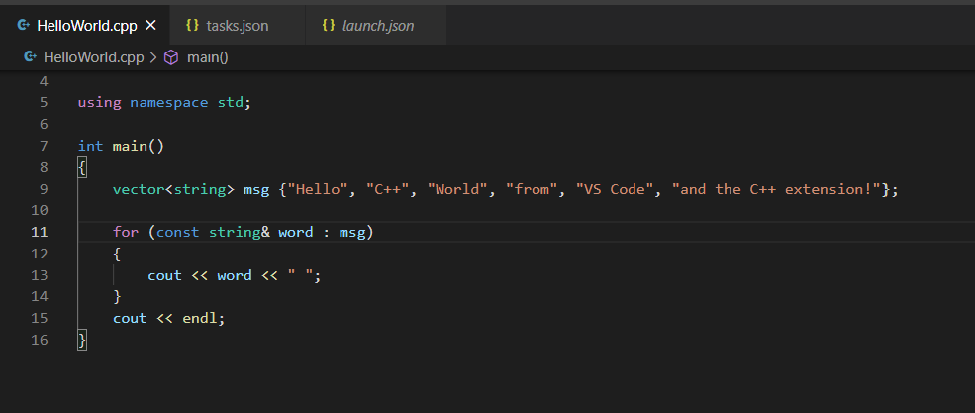This screenshot has width=975, height=413.
Task: Click the C++ icon in the breadcrumb bar
Action: pos(30,57)
